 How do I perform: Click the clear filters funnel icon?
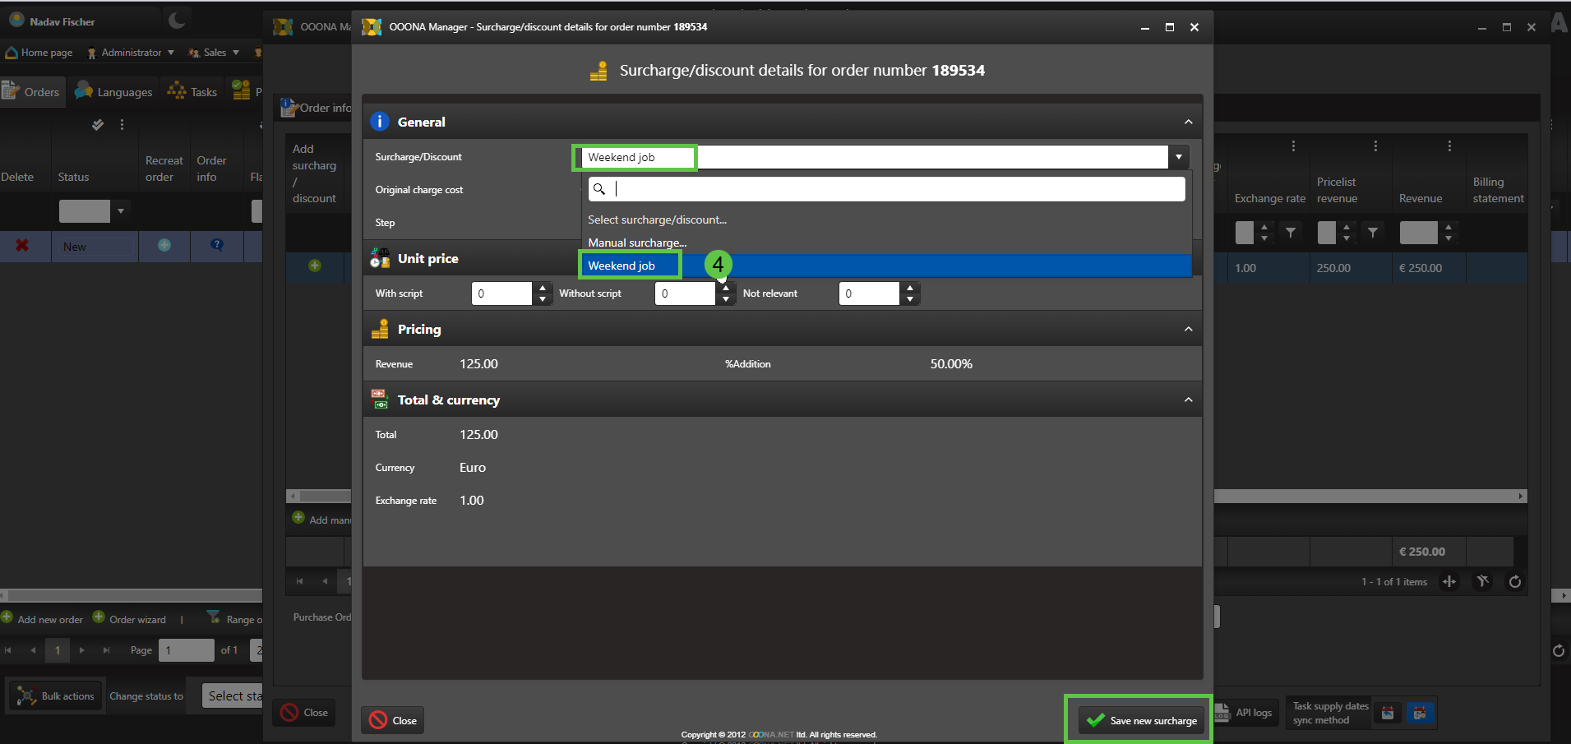click(x=1482, y=582)
